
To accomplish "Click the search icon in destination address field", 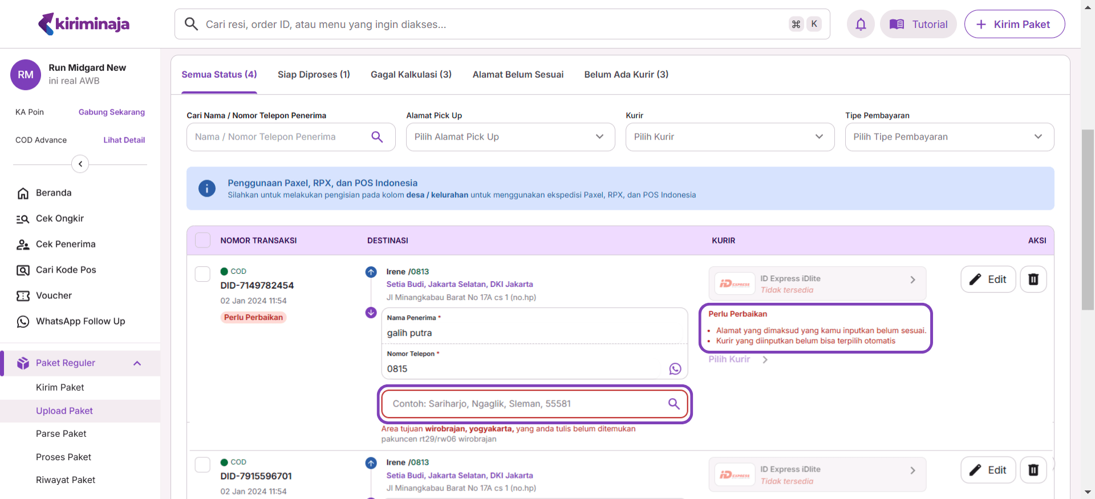I will (674, 404).
